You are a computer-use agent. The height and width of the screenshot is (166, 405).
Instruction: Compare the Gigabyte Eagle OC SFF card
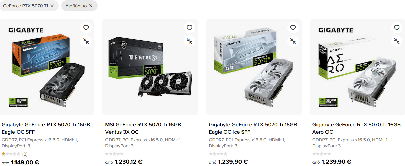tap(86, 41)
